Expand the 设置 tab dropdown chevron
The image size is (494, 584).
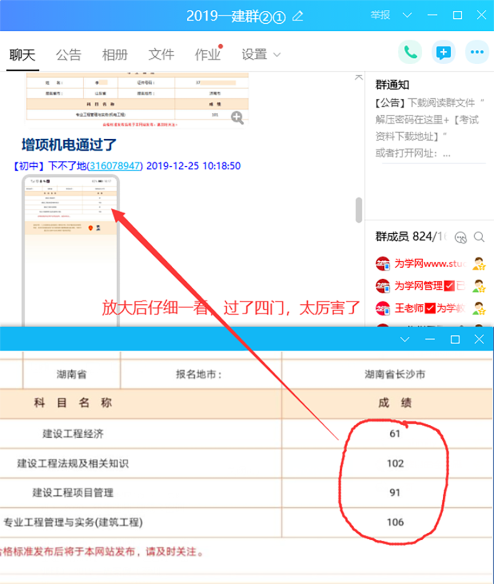tap(278, 55)
